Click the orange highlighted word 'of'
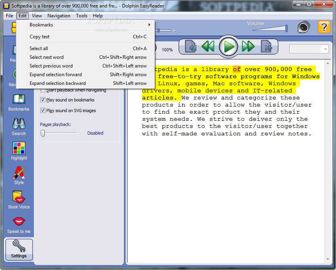 237,69
